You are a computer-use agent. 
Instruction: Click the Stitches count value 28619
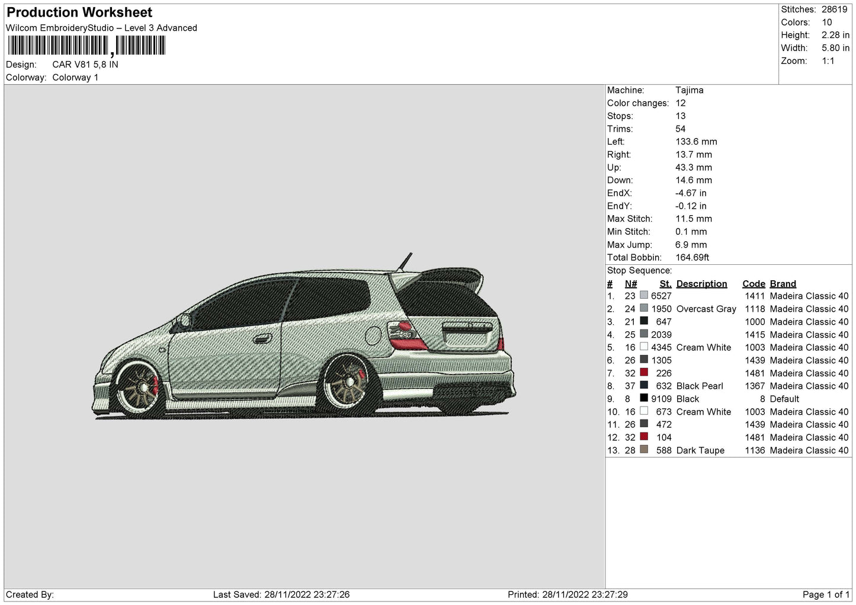coord(835,9)
